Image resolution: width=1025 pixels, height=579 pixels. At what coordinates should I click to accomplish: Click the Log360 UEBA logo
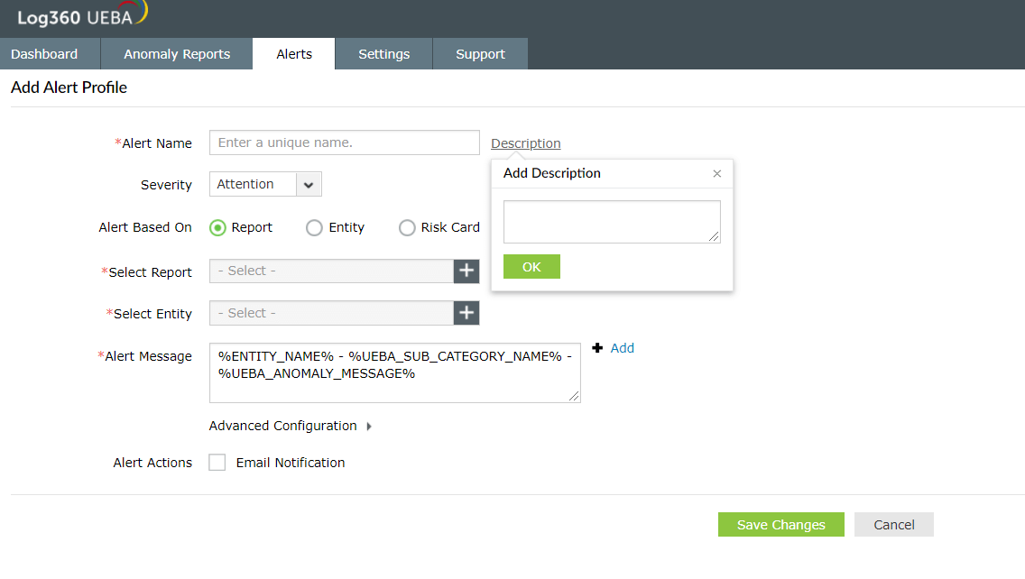coord(81,16)
